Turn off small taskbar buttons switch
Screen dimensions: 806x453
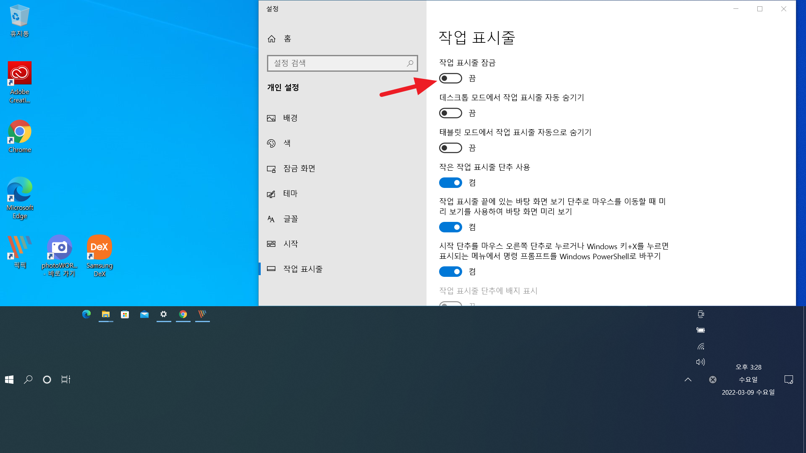tap(450, 183)
